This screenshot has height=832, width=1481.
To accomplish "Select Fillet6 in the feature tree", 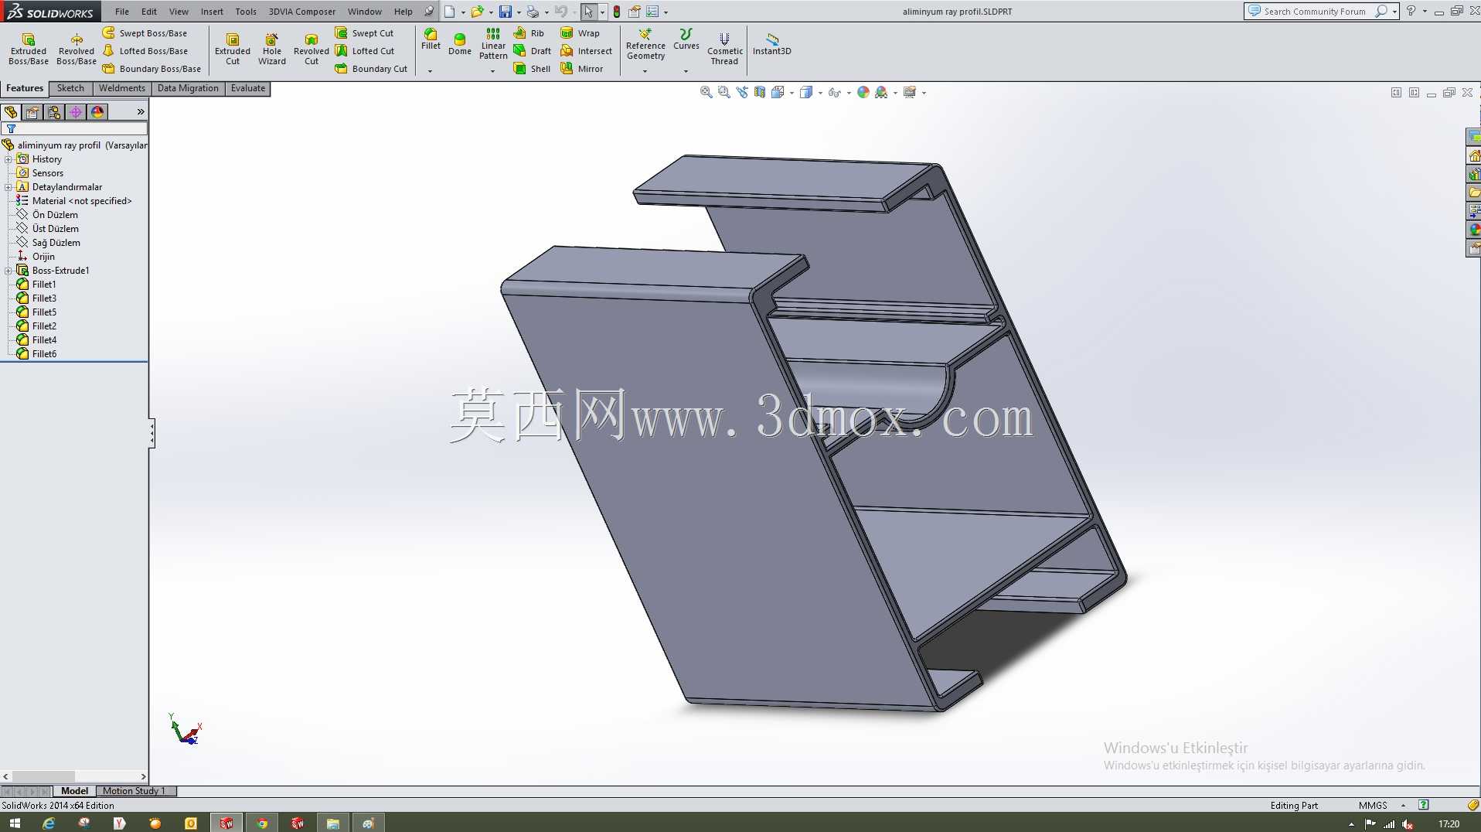I will click(44, 354).
